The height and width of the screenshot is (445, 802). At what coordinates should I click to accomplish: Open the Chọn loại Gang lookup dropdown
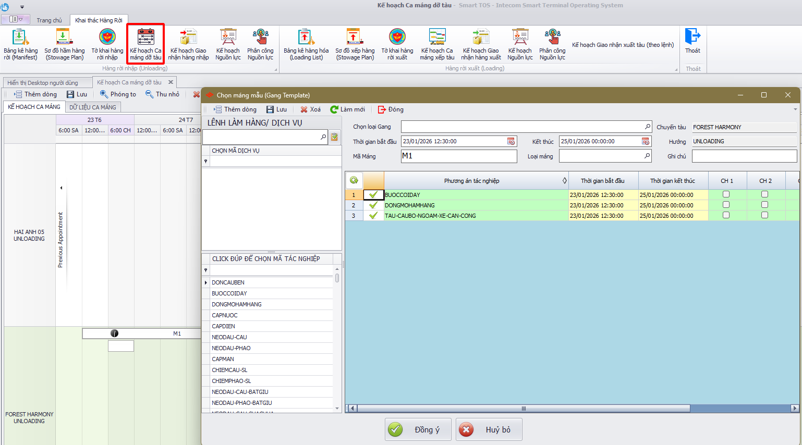(x=648, y=127)
